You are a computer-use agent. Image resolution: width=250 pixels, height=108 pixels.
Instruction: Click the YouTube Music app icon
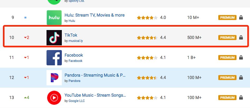tap(54, 98)
